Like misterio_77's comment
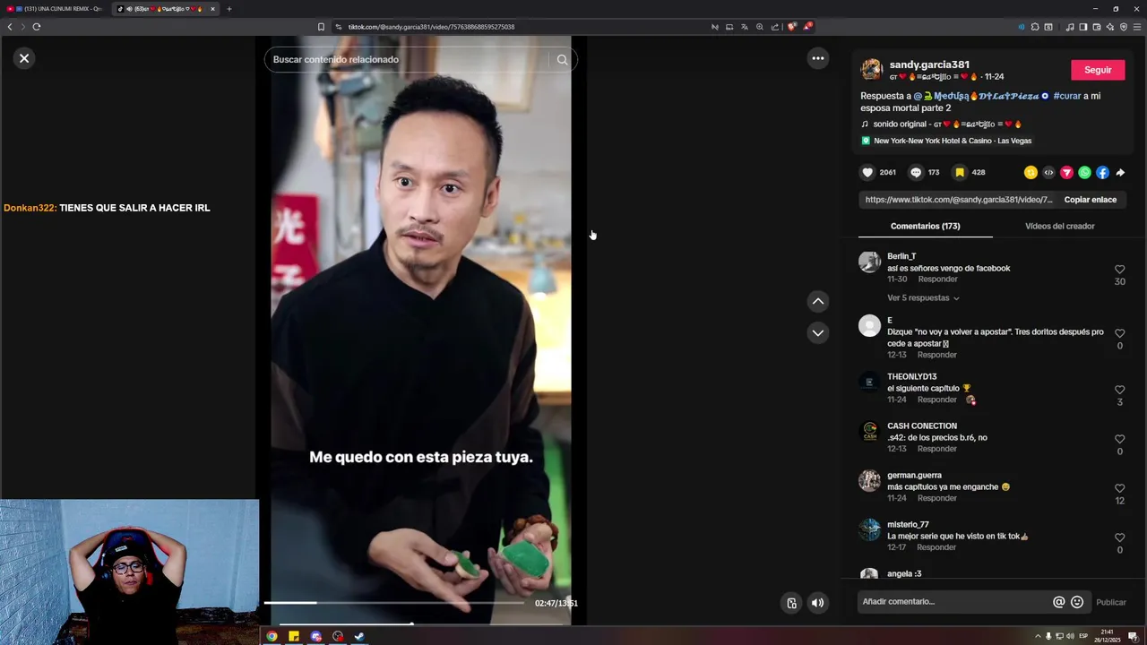 click(x=1119, y=537)
